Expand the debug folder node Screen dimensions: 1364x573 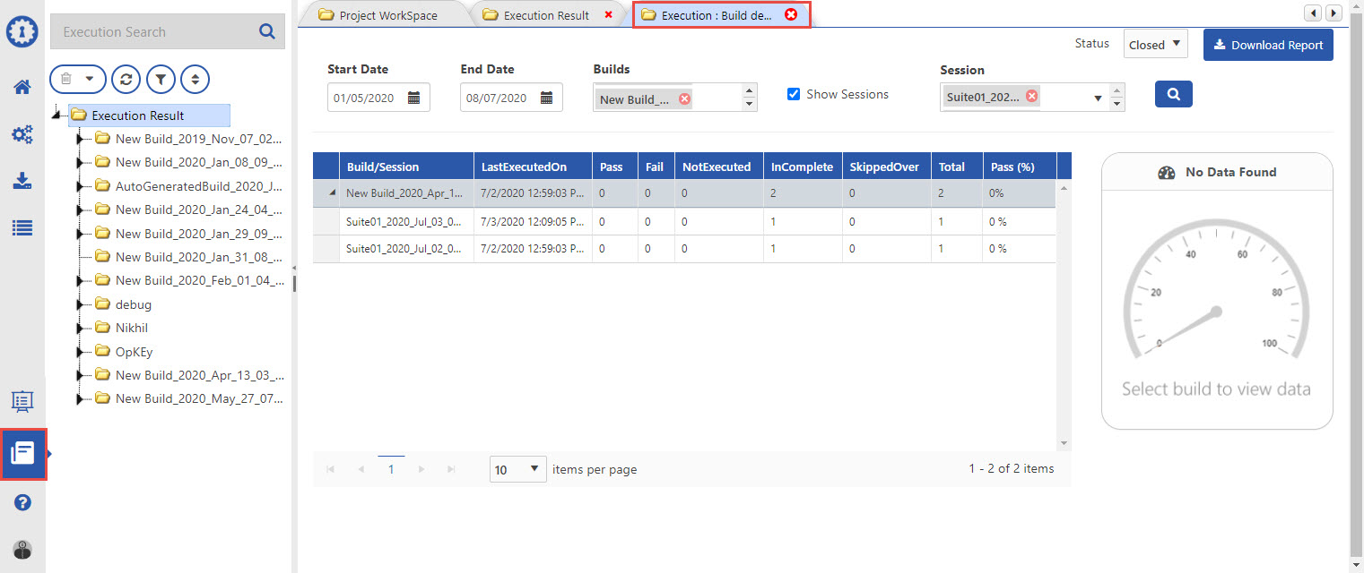[80, 304]
